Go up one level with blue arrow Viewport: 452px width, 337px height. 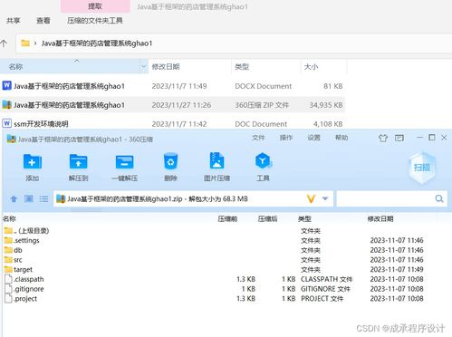pyautogui.click(x=14, y=198)
